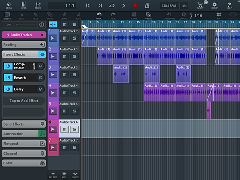The width and height of the screenshot is (240, 180).
Task: Click the Duplicate track button
Action: click(x=75, y=175)
